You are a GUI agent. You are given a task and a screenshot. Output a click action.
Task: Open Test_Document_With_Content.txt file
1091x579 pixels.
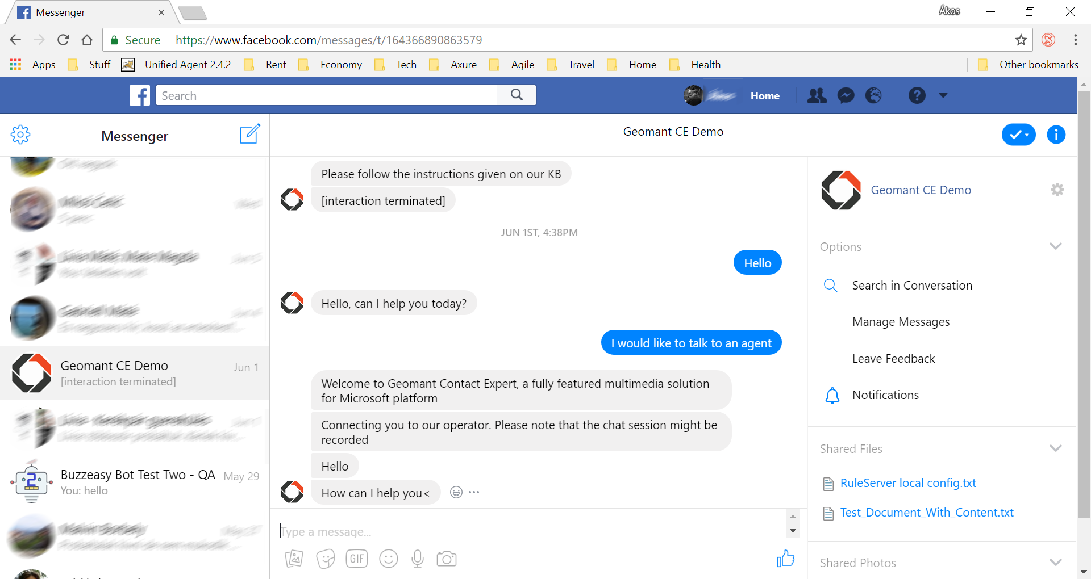[927, 513]
